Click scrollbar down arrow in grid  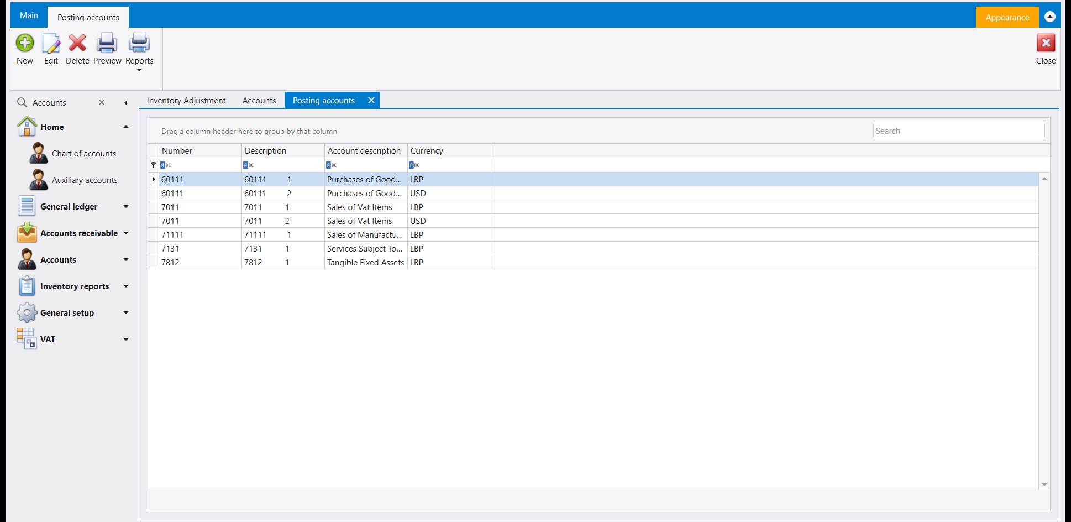pos(1044,484)
